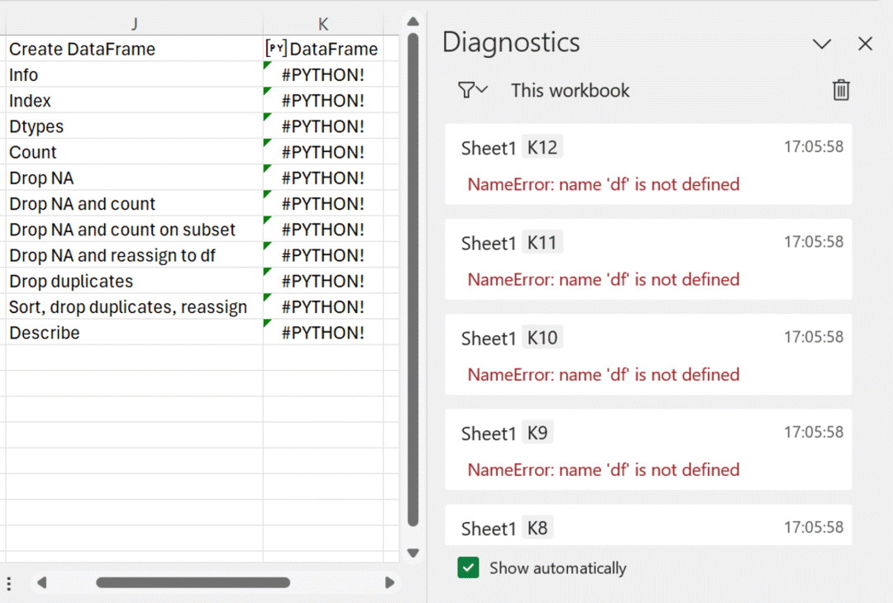Select the #PYTHON! cell beside Index

323,100
